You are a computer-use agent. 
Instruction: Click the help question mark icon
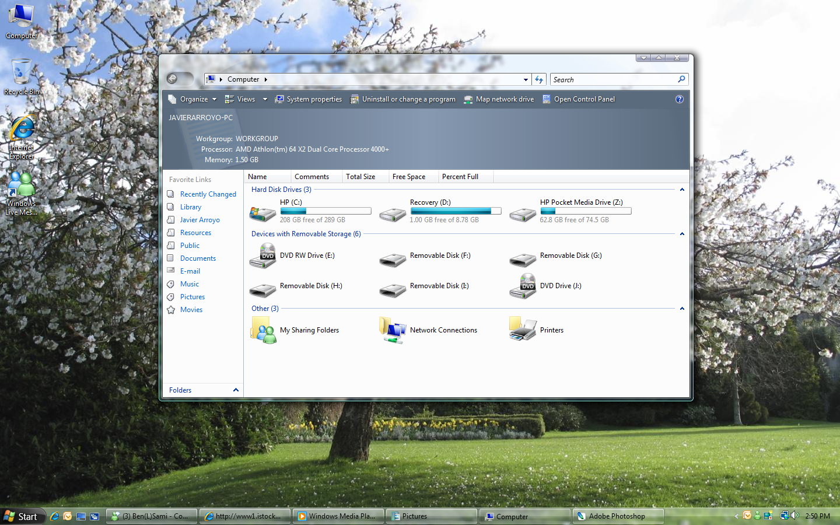pos(680,99)
